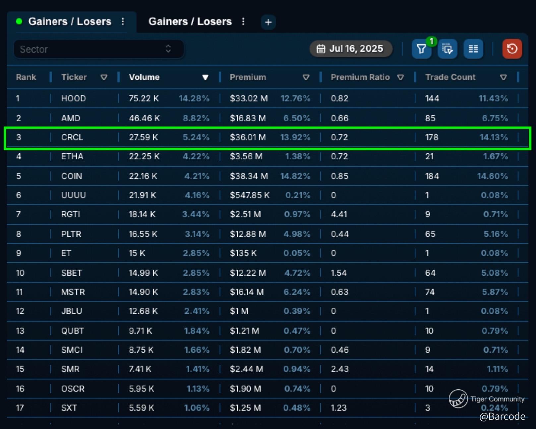Open Ticker column filter arrow

pos(104,77)
